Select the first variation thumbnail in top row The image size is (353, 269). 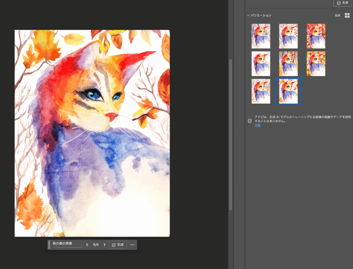coord(261,36)
